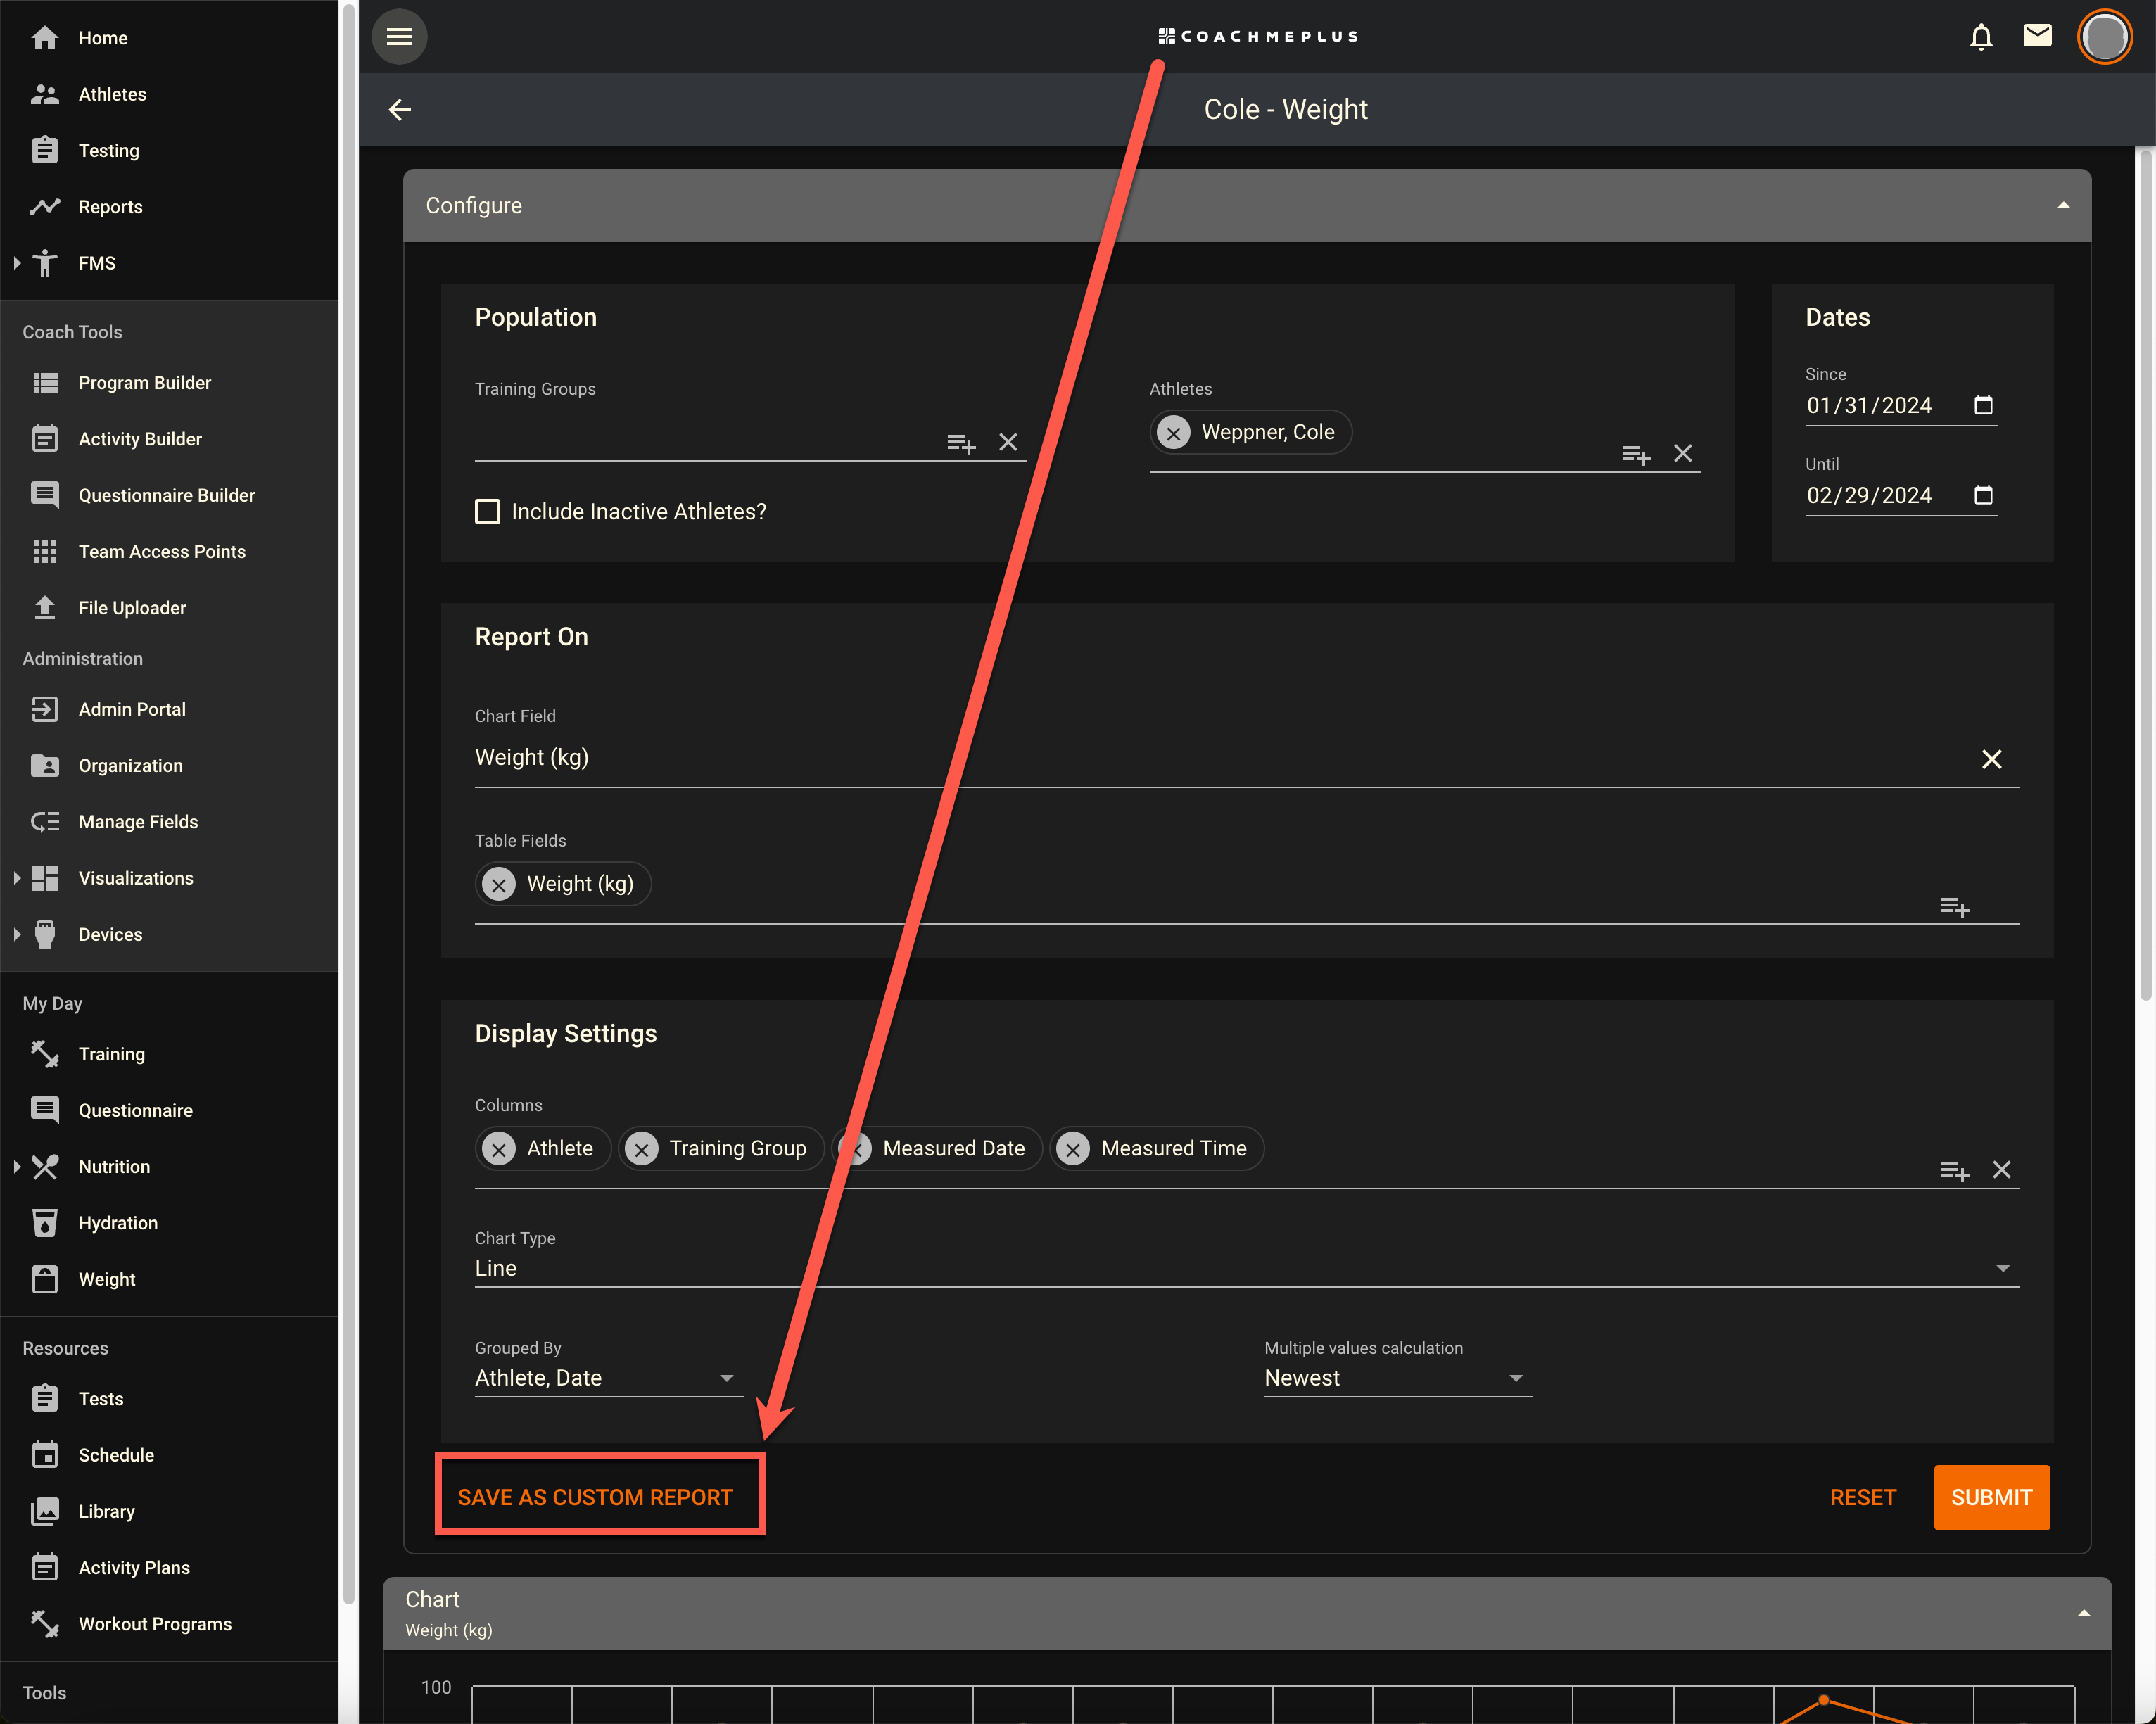Image resolution: width=2156 pixels, height=1724 pixels.
Task: Open Admin Portal
Action: 169,709
